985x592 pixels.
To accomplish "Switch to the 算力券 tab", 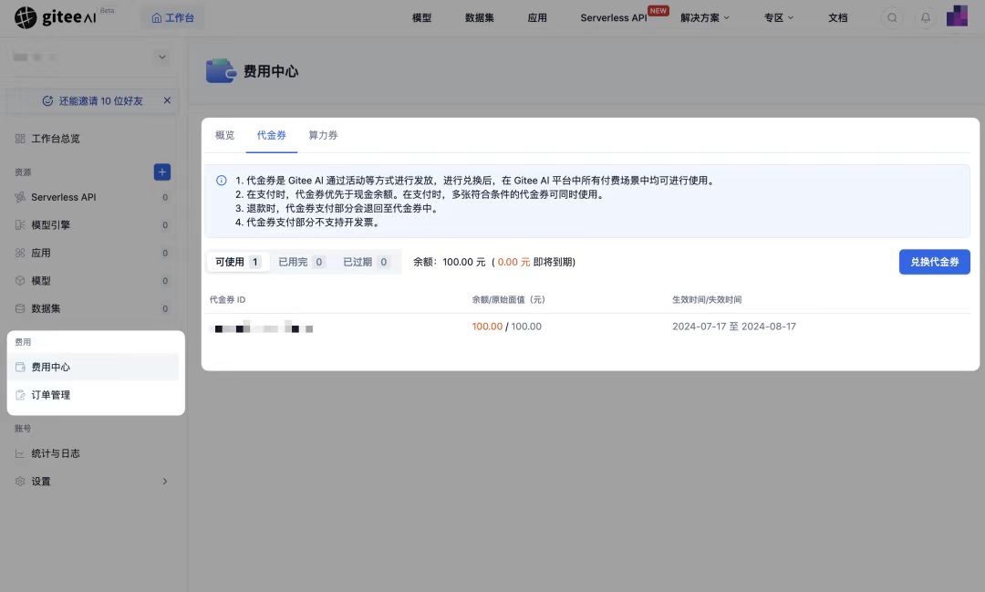I will (324, 134).
